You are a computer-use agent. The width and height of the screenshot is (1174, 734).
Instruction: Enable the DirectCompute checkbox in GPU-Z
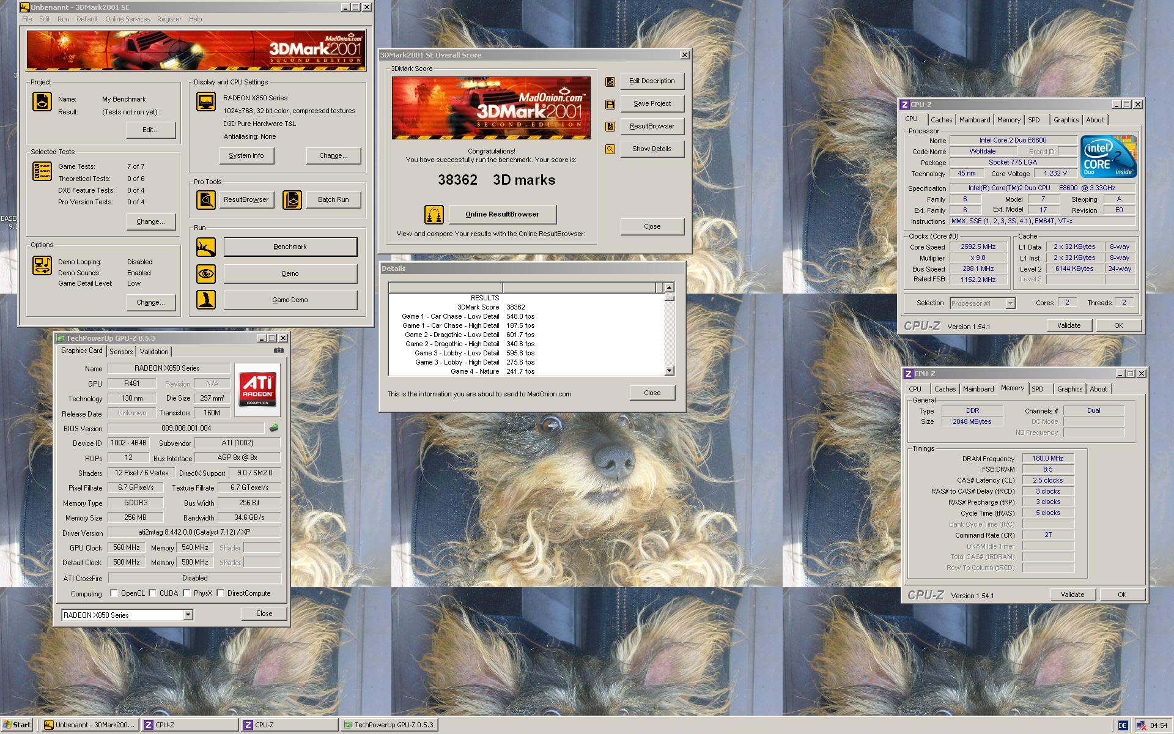pyautogui.click(x=220, y=593)
